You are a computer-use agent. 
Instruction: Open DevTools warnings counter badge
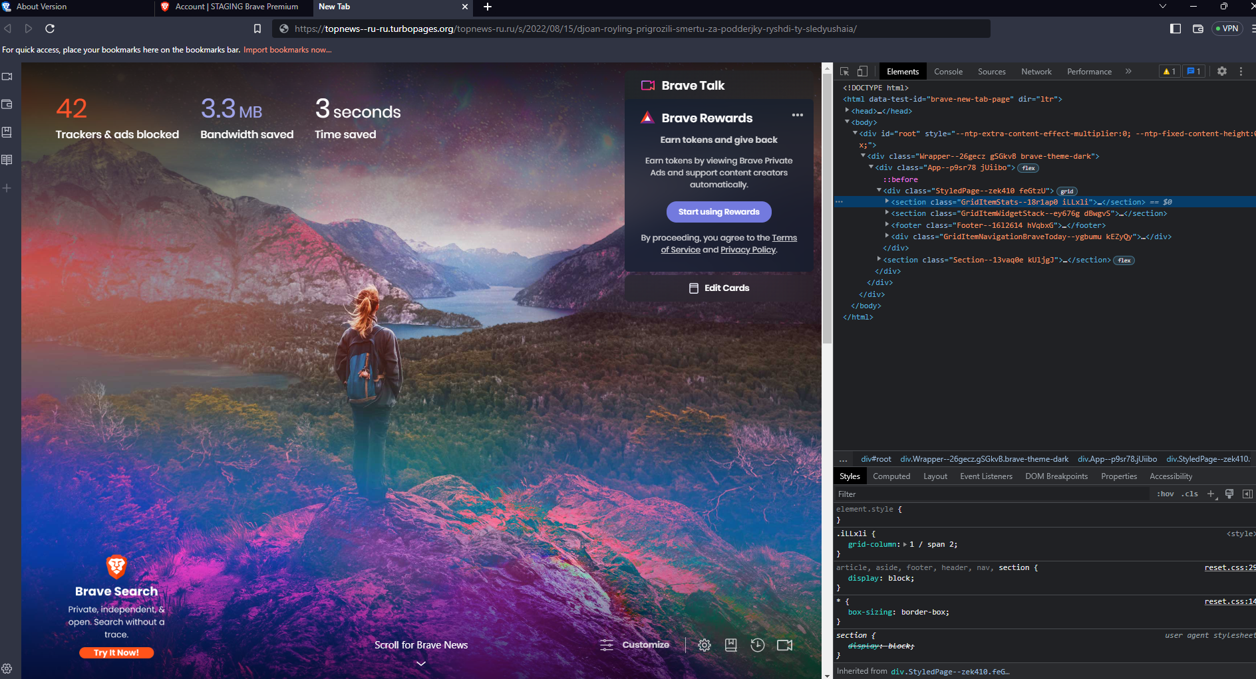coord(1170,71)
